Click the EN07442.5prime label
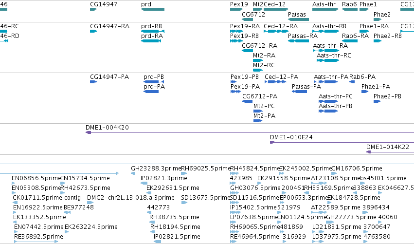This screenshot has width=414, height=244. tap(39, 227)
